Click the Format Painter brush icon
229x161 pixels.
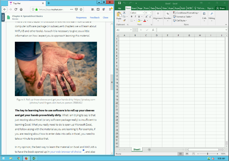(124, 20)
